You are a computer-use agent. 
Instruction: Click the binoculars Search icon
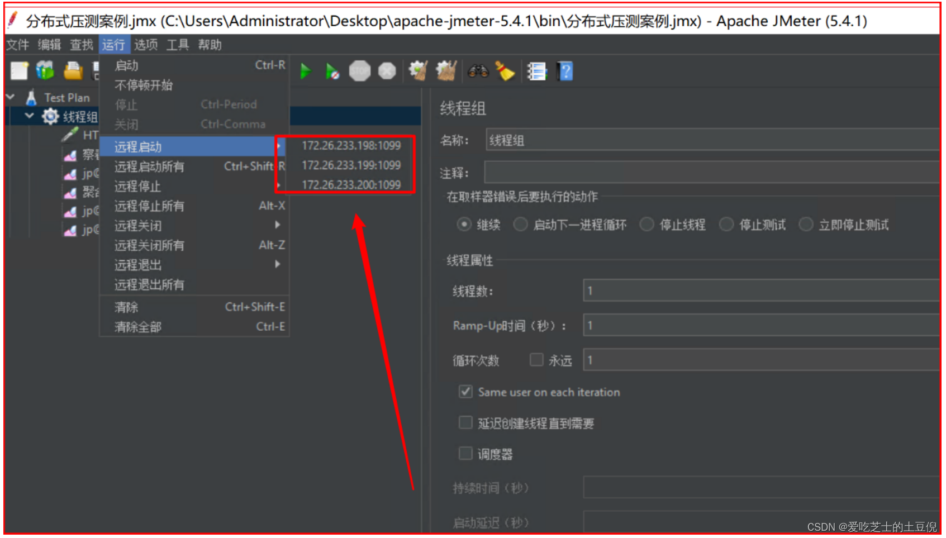tap(478, 71)
